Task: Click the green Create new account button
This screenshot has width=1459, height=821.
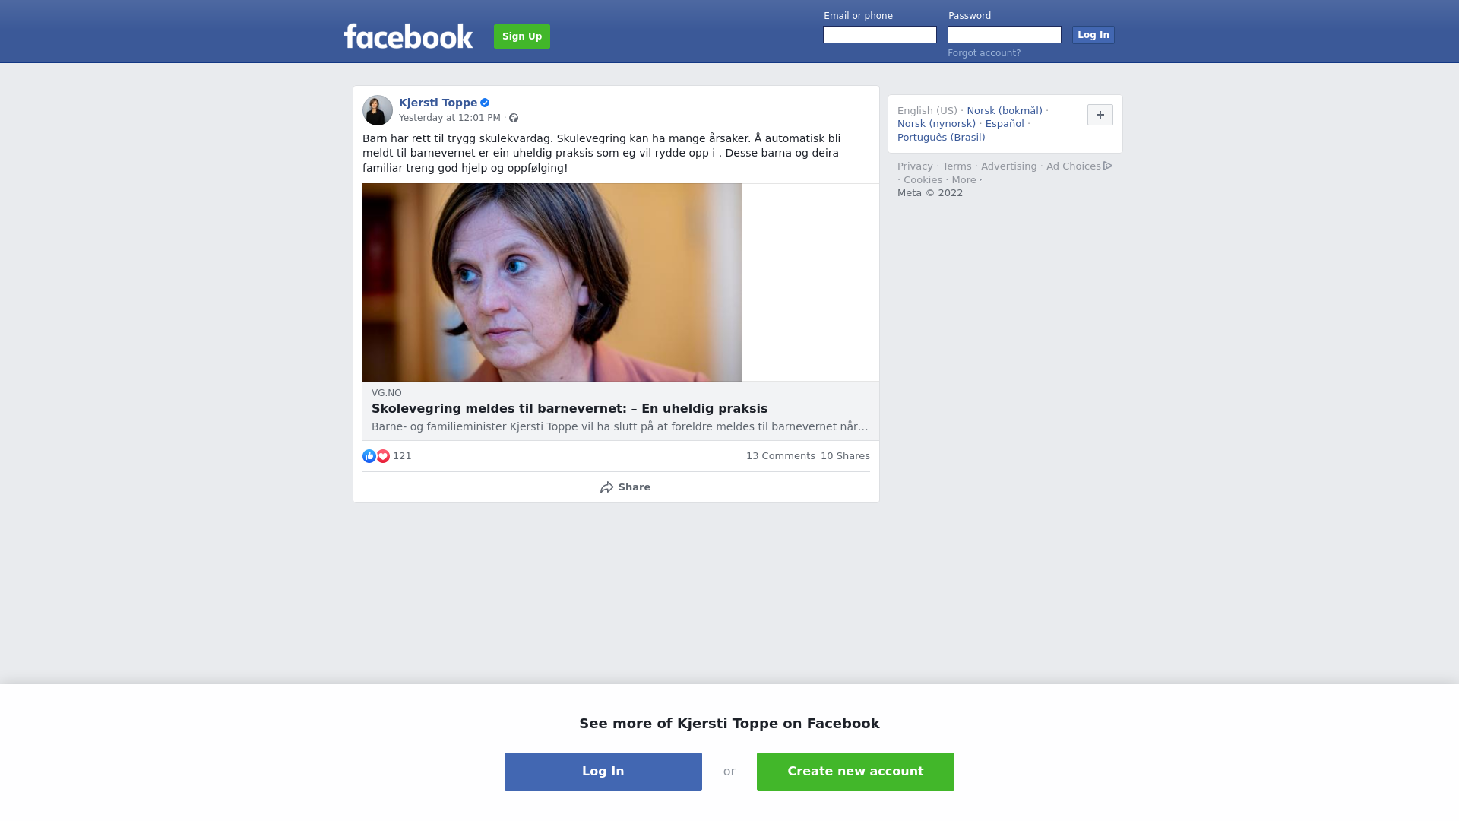Action: pos(856,772)
